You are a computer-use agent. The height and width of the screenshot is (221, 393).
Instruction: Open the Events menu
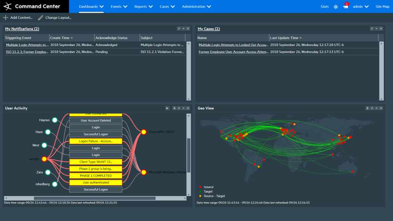coord(119,7)
